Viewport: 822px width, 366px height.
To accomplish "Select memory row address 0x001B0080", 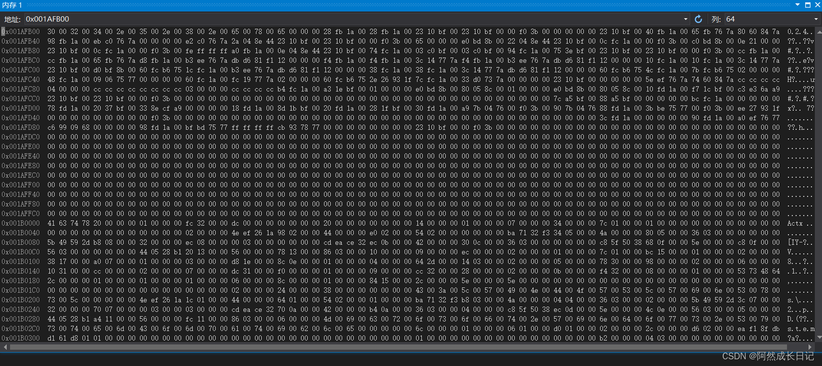I will point(21,242).
